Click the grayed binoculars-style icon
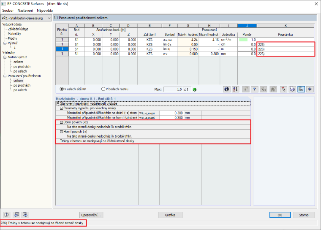The image size is (321, 230). (273, 89)
